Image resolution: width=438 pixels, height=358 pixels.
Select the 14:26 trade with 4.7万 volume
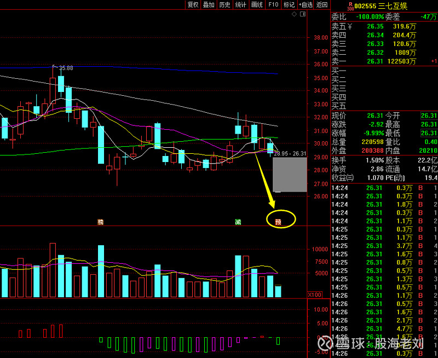click(384, 328)
